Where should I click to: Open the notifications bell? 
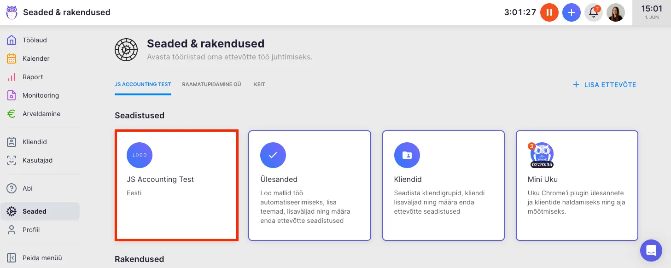(594, 12)
